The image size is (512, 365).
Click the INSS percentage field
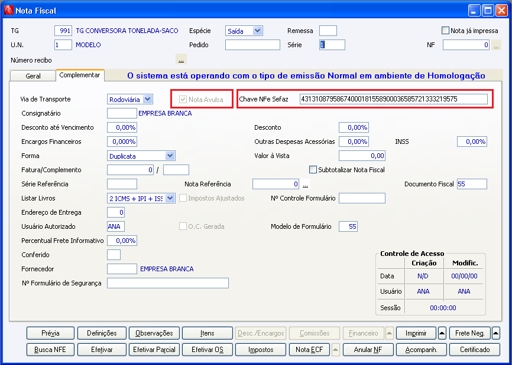472,142
